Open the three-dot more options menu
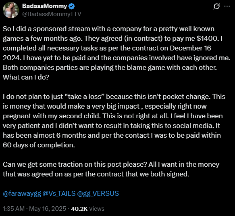This screenshot has height=216, width=235. click(227, 6)
